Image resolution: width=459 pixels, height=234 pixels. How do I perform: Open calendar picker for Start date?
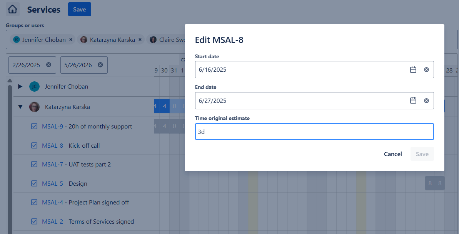413,70
